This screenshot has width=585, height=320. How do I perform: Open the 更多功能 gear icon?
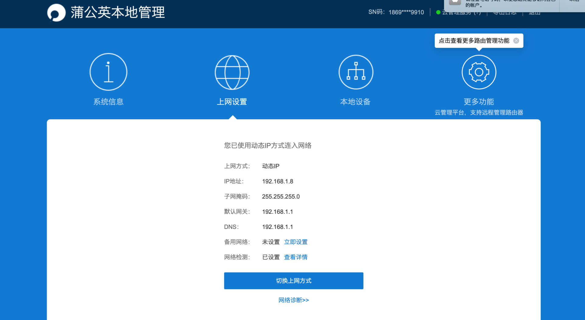pyautogui.click(x=479, y=72)
